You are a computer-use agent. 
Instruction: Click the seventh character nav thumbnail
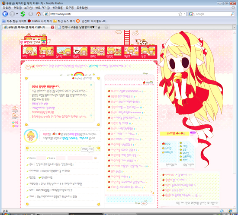(131, 52)
